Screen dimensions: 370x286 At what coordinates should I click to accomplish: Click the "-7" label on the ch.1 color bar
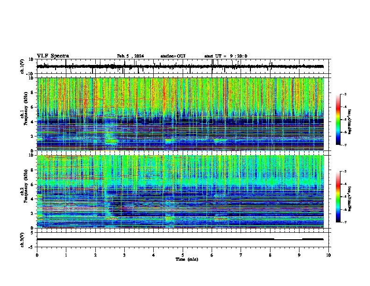(x=345, y=145)
